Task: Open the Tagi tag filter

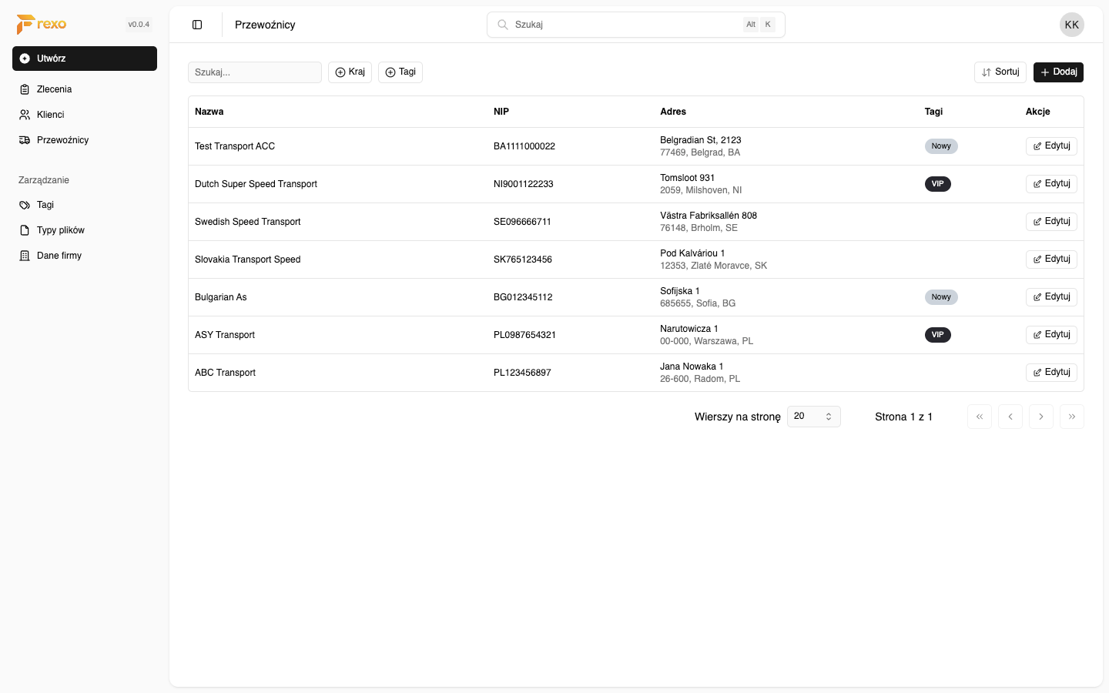Action: tap(400, 72)
